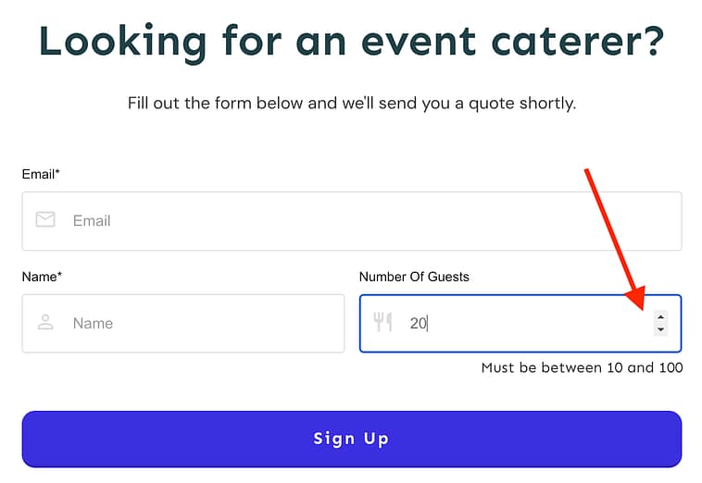Screen dimensions: 702x483
Task: Click the gray "Email" placeholder text
Action: [x=92, y=221]
